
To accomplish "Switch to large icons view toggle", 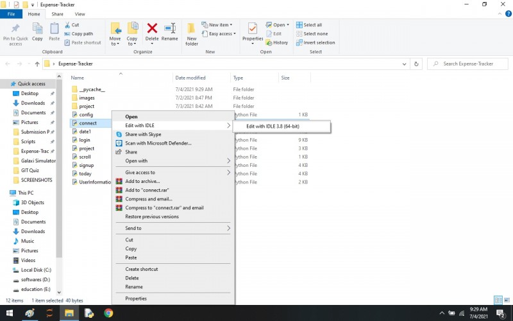I will tap(507, 300).
